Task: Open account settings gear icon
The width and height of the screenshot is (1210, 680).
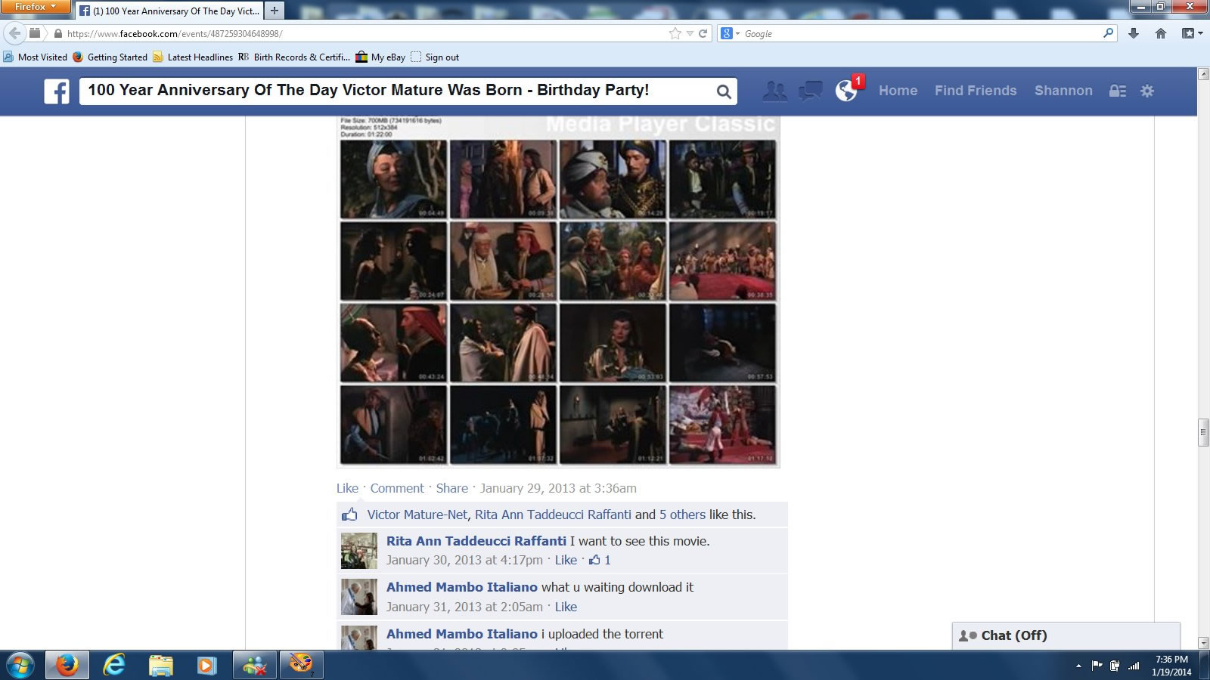Action: tap(1147, 91)
